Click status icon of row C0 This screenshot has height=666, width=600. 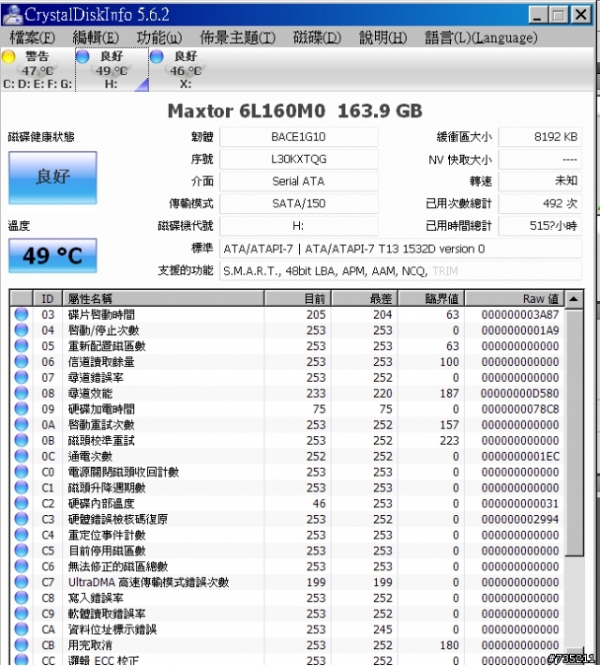pos(22,472)
